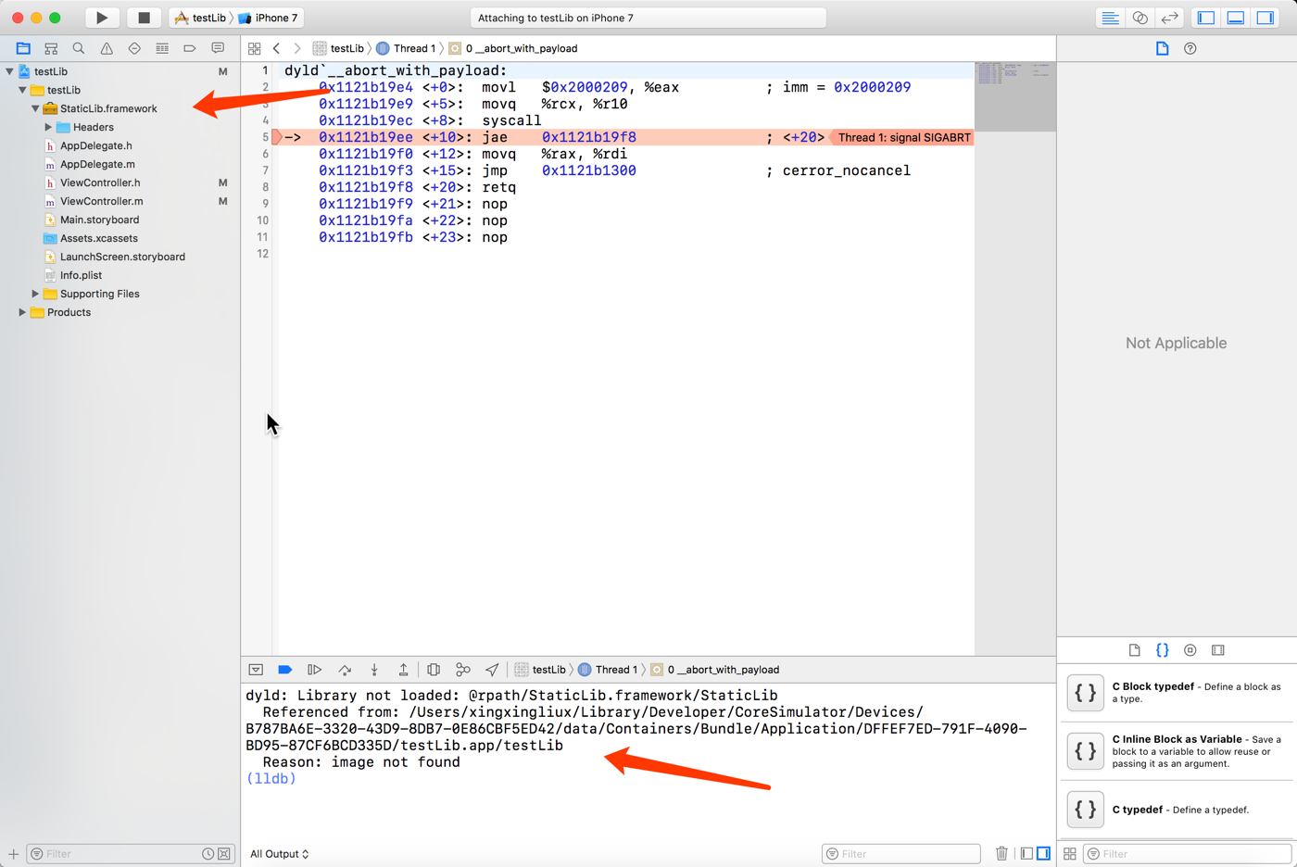Open the Project navigator tab
Viewport: 1297px width, 867px height.
click(x=23, y=48)
